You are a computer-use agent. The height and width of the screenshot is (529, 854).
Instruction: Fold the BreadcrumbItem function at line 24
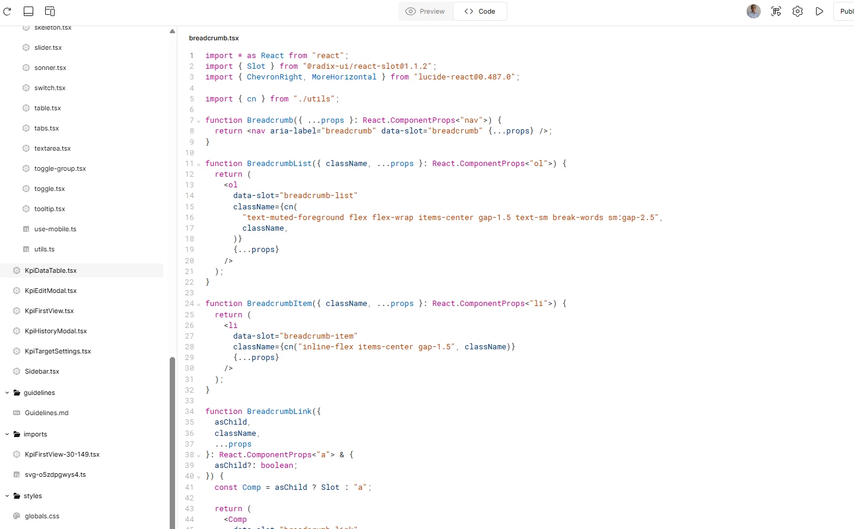click(x=199, y=304)
